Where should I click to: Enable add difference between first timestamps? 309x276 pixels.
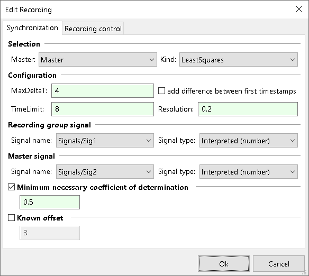coord(161,91)
